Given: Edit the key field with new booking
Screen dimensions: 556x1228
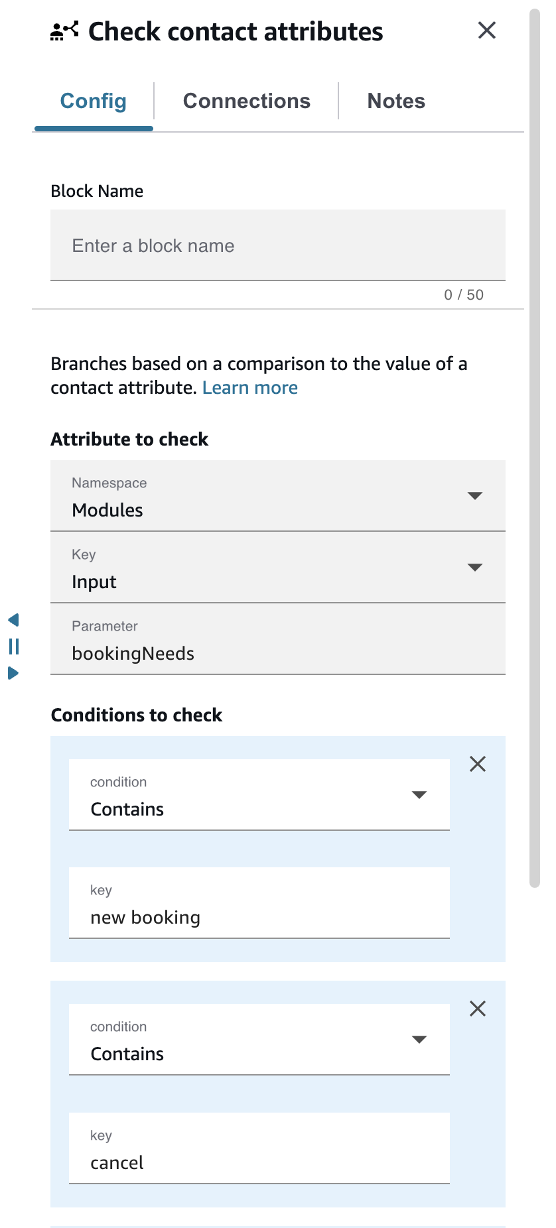Looking at the screenshot, I should [x=259, y=903].
